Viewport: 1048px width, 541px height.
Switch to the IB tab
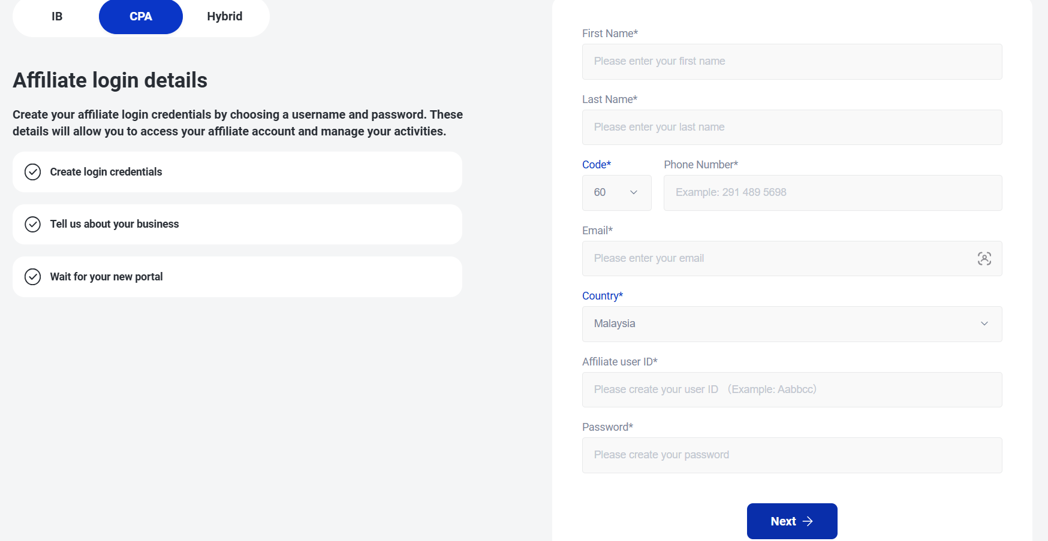coord(57,17)
